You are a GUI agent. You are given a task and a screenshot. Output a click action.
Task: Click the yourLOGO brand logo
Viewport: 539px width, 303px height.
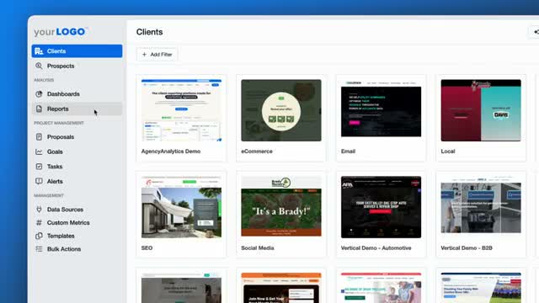pyautogui.click(x=61, y=32)
